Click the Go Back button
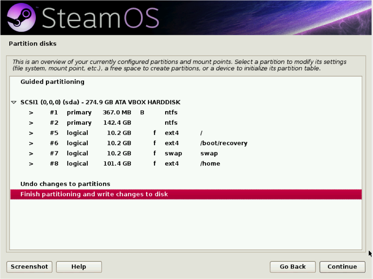The width and height of the screenshot is (373, 279). [293, 267]
